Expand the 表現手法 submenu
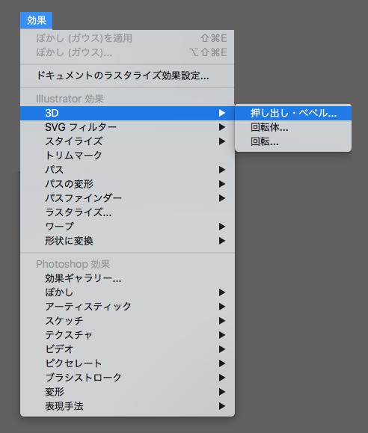This screenshot has height=433, width=368. coord(127,406)
